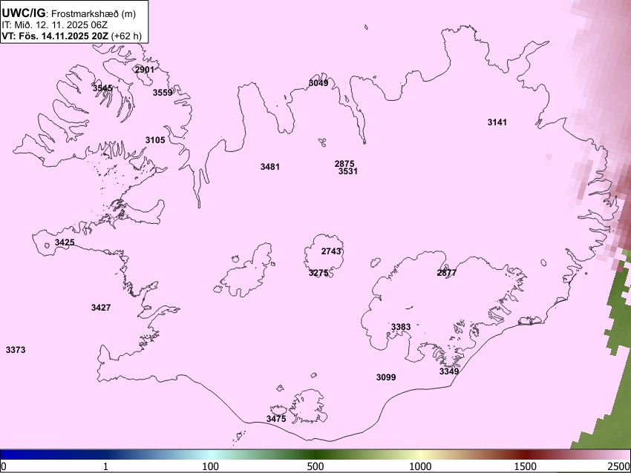Click the value 2901 on the map

coord(145,70)
